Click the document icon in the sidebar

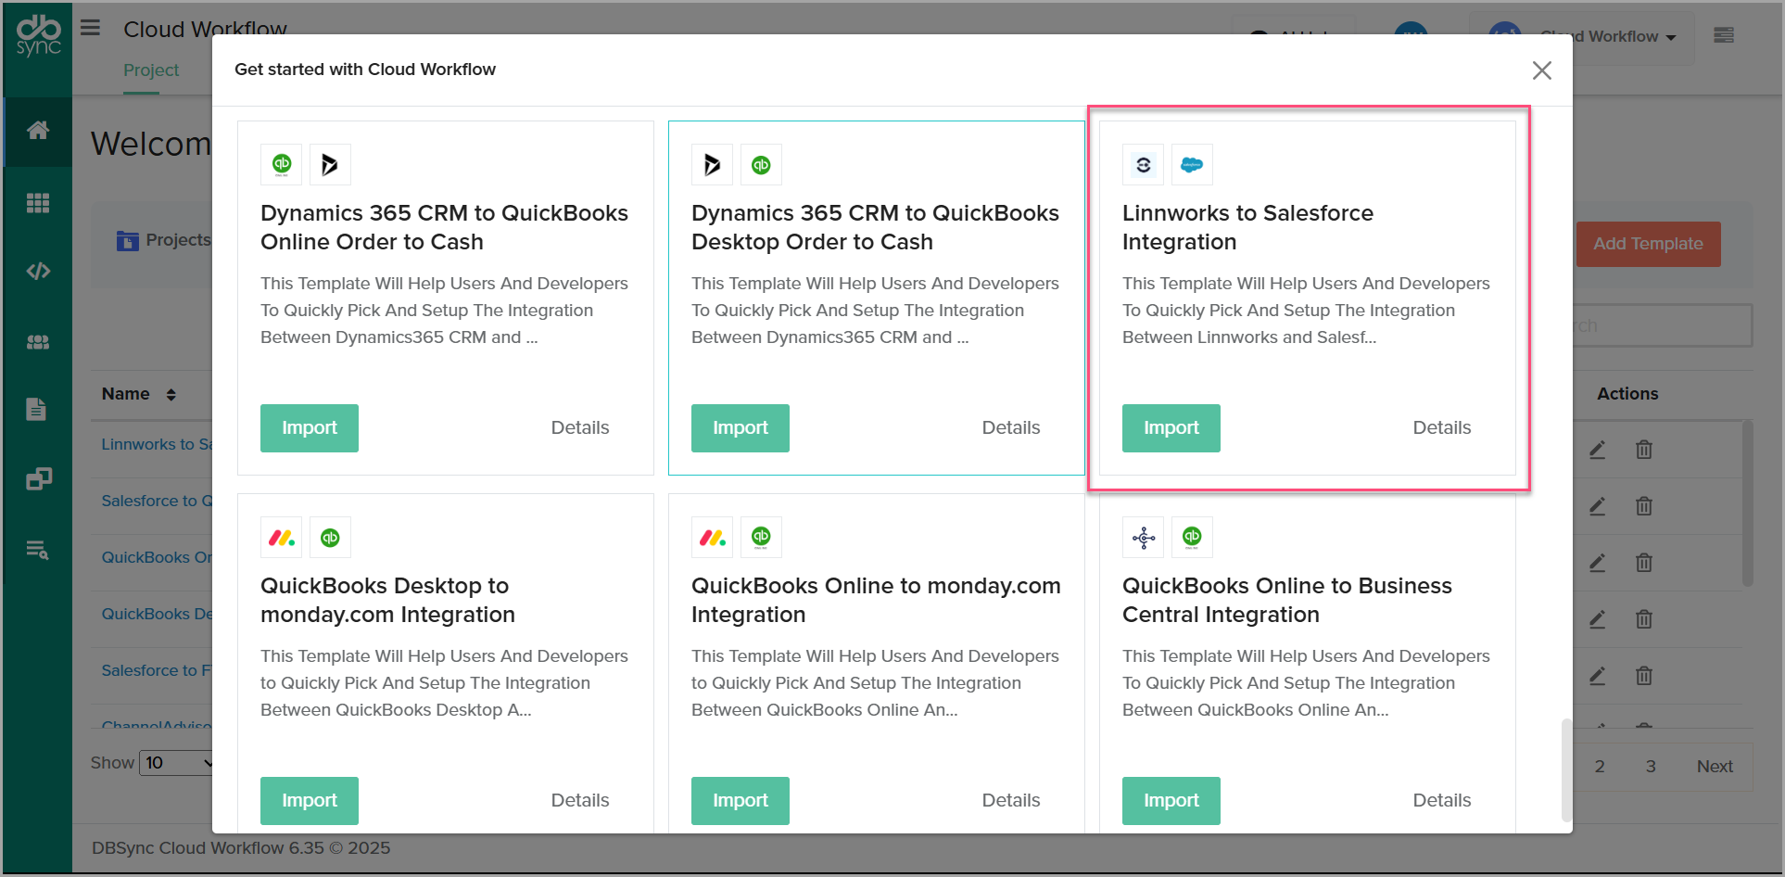pos(36,409)
